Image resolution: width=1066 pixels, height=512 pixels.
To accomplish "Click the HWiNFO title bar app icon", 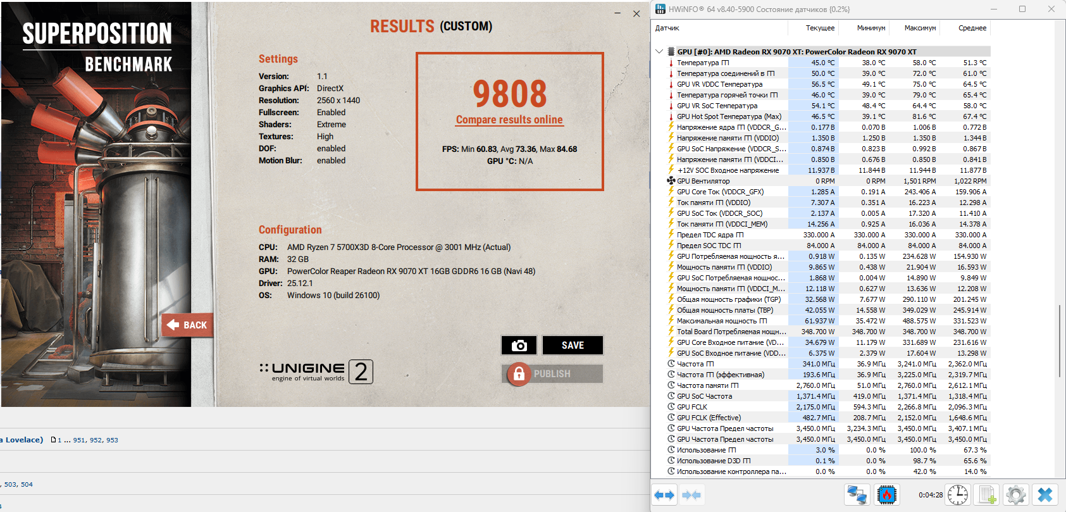I will (x=660, y=9).
